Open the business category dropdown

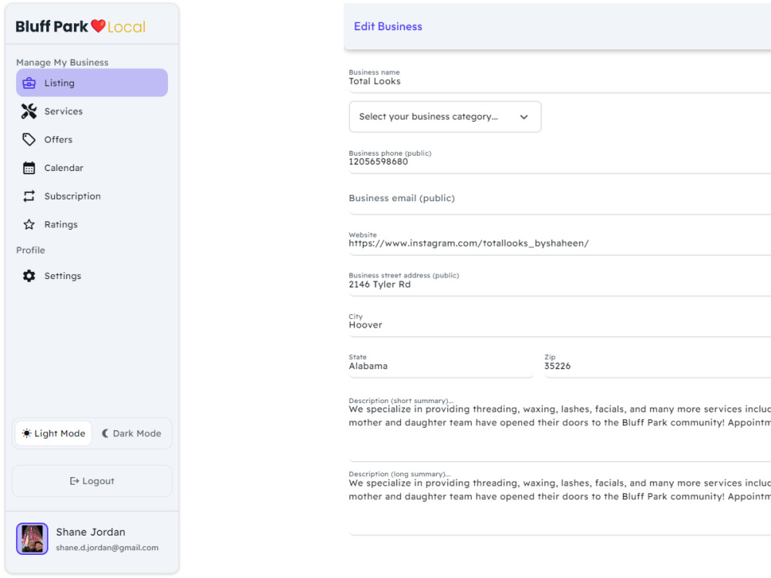pos(445,117)
